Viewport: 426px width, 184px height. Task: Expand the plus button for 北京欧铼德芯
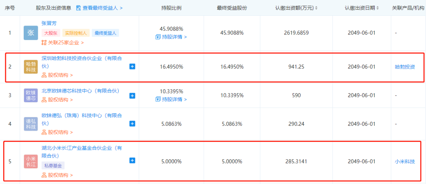(x=132, y=96)
